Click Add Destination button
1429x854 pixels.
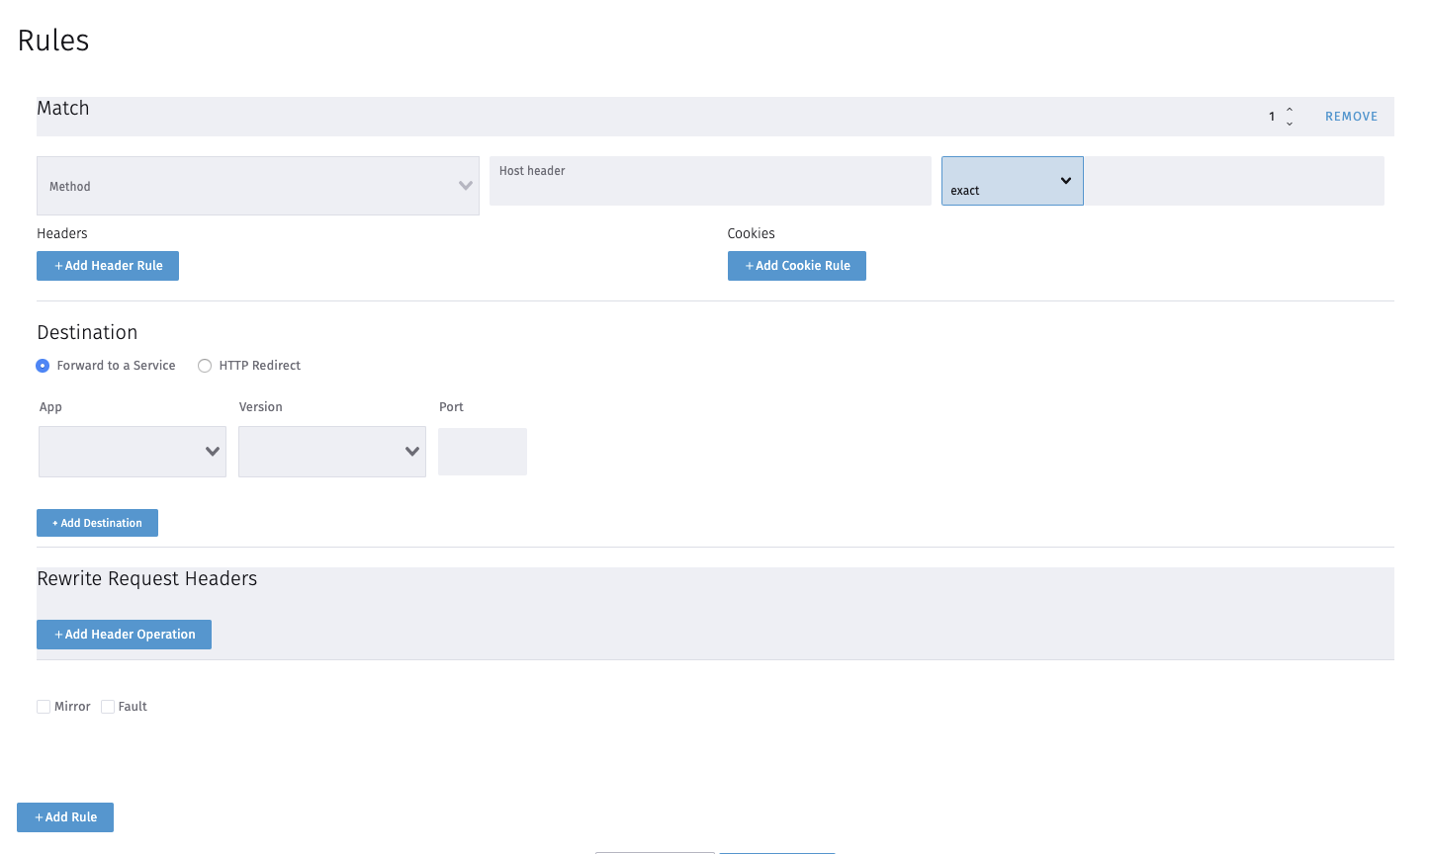coord(97,523)
